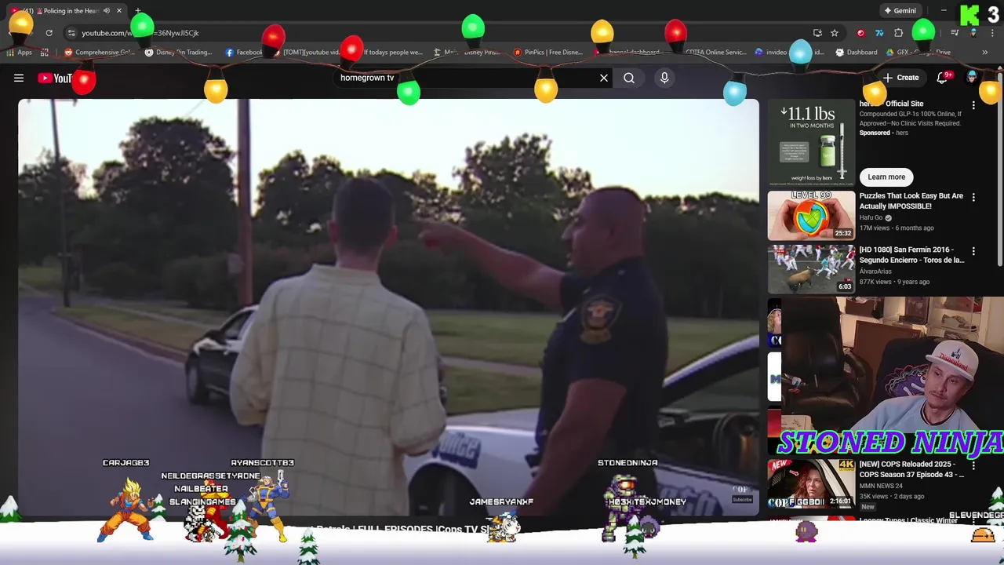
Task: Bookmark this page with the star icon
Action: point(835,33)
